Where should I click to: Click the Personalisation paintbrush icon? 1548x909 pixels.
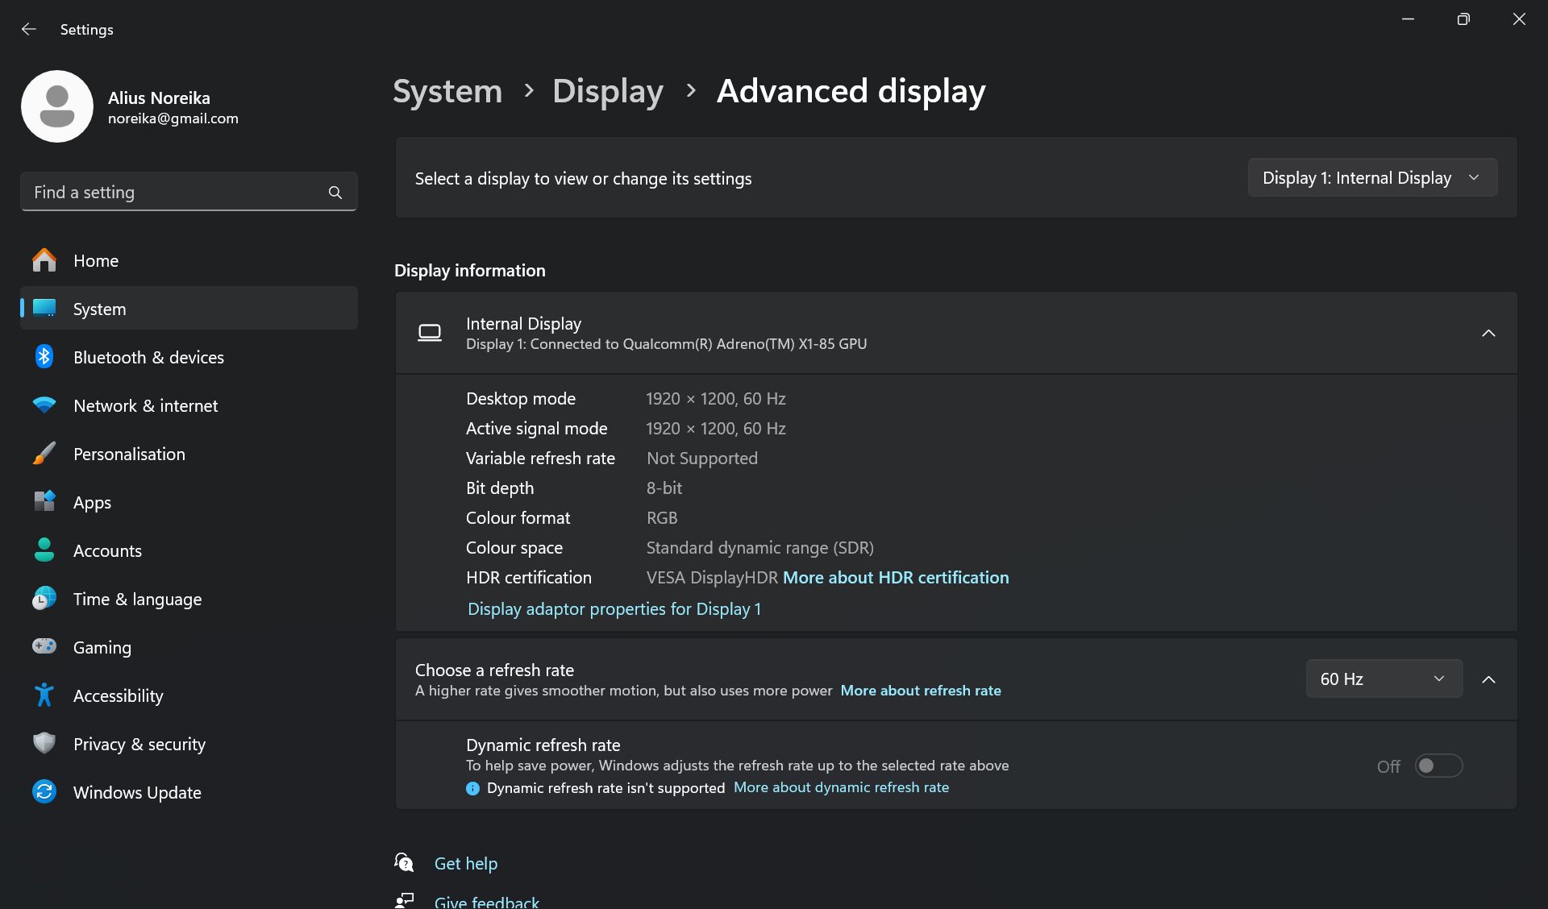click(x=44, y=454)
